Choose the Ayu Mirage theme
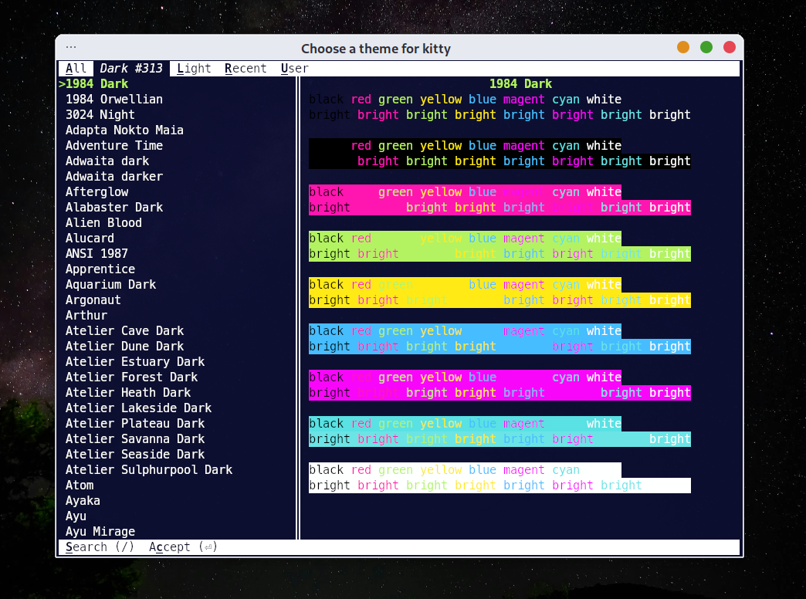 pos(100,531)
